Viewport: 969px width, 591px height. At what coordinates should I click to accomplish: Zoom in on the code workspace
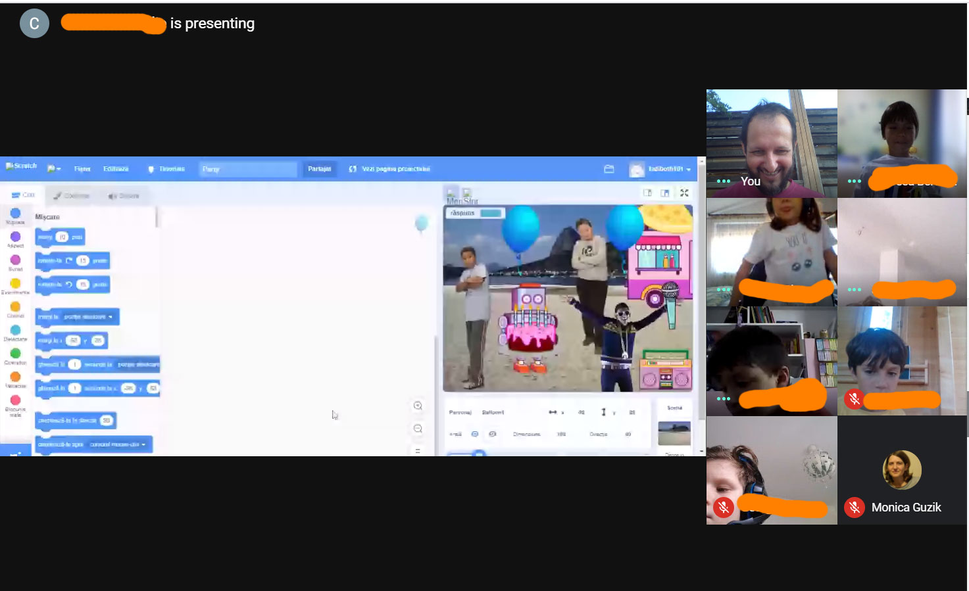418,406
